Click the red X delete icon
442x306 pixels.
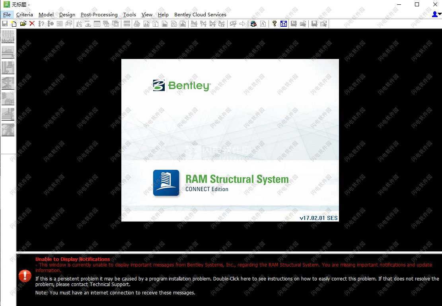(32, 24)
